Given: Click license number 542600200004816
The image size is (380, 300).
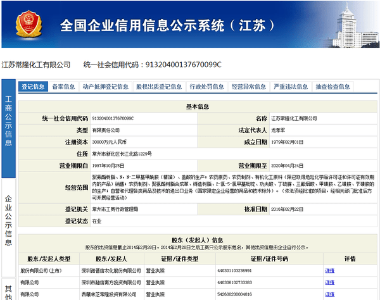Looking at the screenshot, I should click(x=234, y=294).
